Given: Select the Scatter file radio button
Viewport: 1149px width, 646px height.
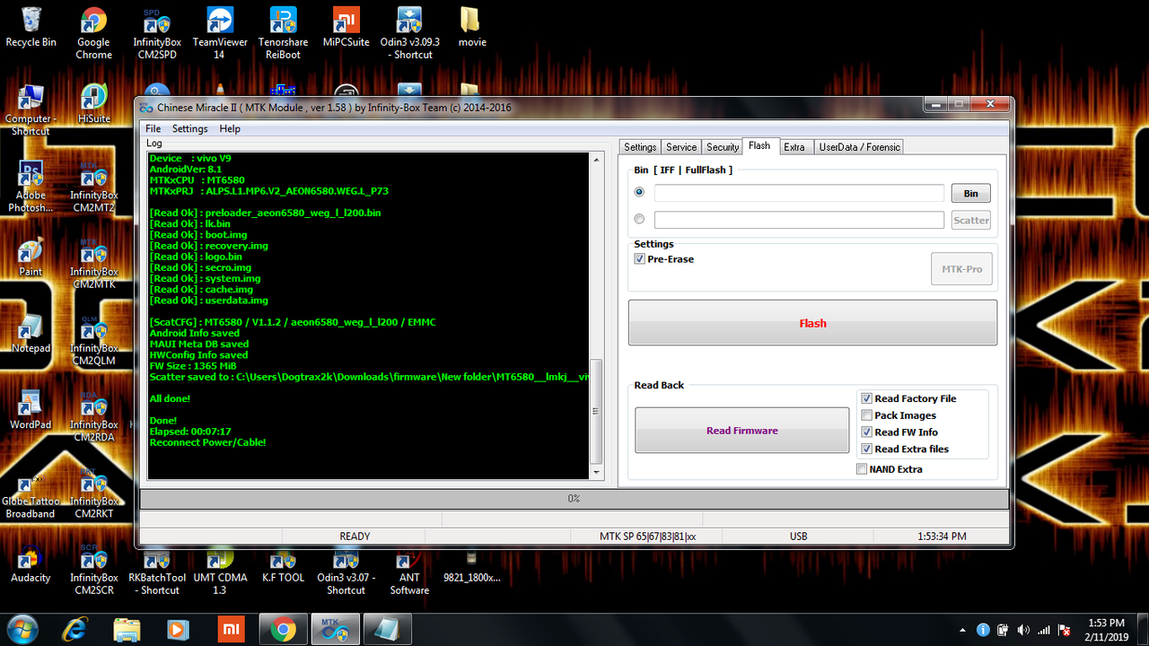Looking at the screenshot, I should [639, 219].
